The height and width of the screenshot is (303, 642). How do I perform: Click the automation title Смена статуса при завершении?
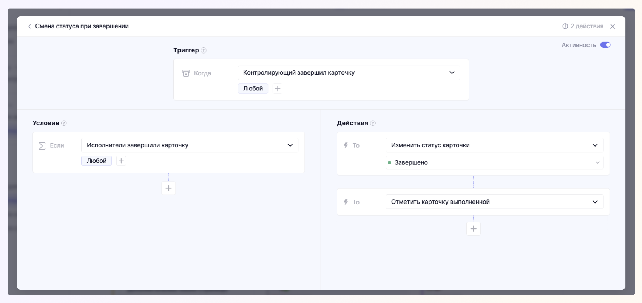[x=82, y=26]
